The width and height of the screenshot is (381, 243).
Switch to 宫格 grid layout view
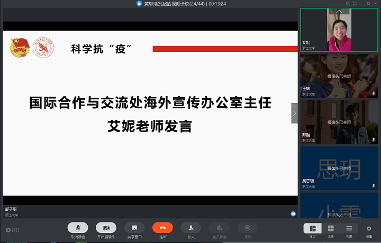(x=331, y=228)
